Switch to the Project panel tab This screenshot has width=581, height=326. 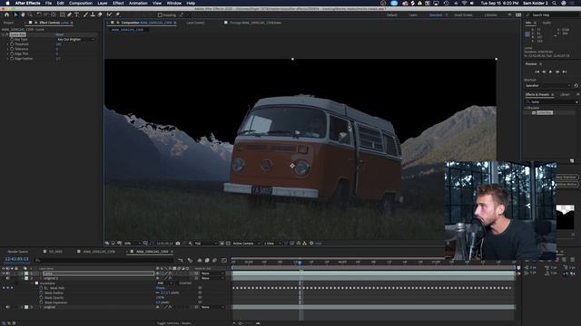8,23
